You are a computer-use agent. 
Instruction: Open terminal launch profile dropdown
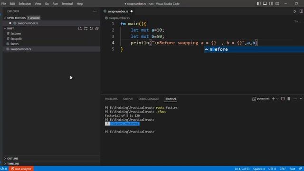[x=277, y=99]
